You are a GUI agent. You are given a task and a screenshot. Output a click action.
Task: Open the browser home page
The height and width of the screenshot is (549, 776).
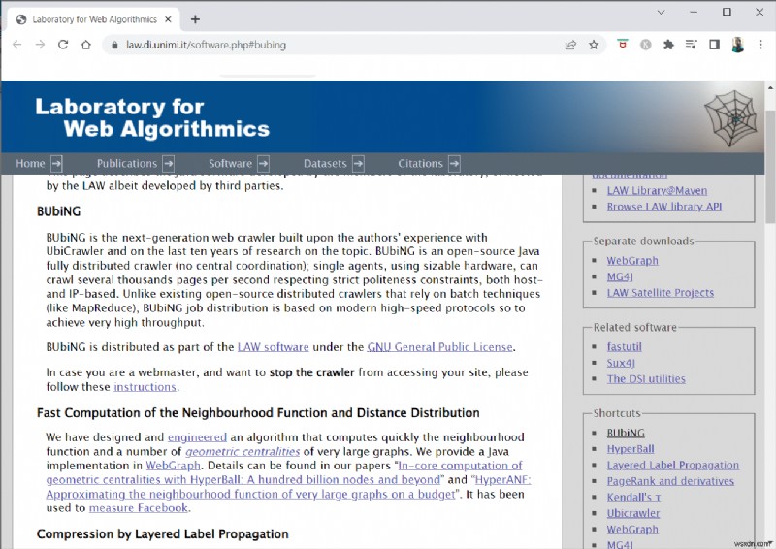[86, 45]
